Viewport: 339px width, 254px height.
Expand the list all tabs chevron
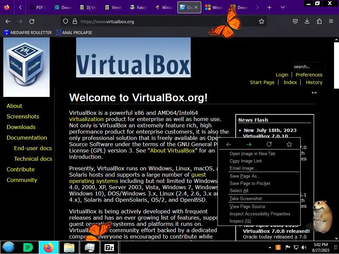[x=283, y=7]
